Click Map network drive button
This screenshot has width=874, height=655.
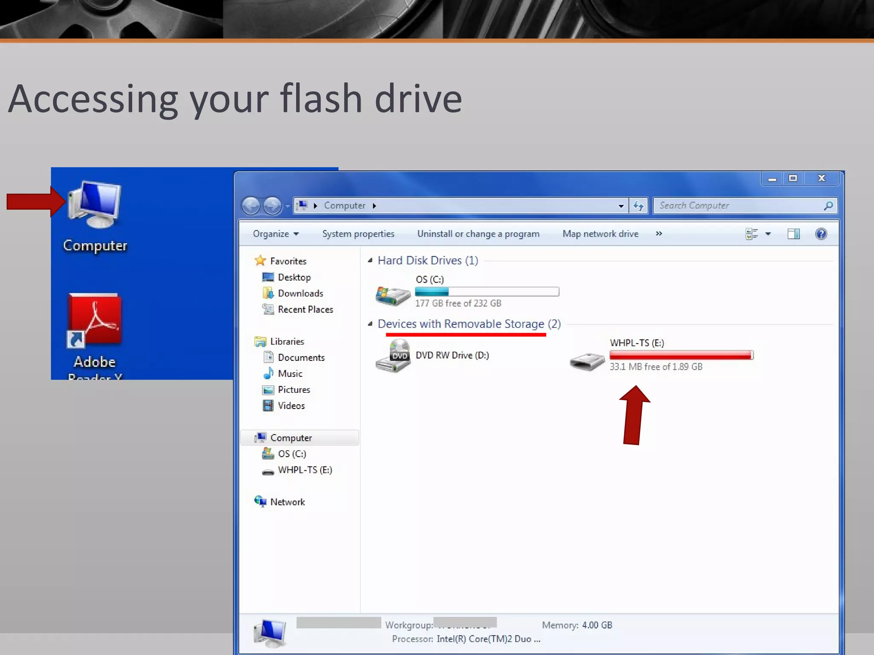click(600, 234)
